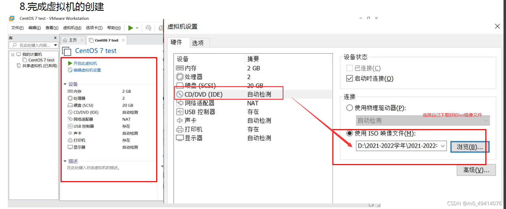Close the CentOS 7 test tab
The image size is (506, 209).
click(x=123, y=40)
